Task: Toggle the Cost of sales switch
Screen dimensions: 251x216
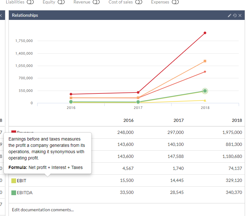Action: (139, 2)
